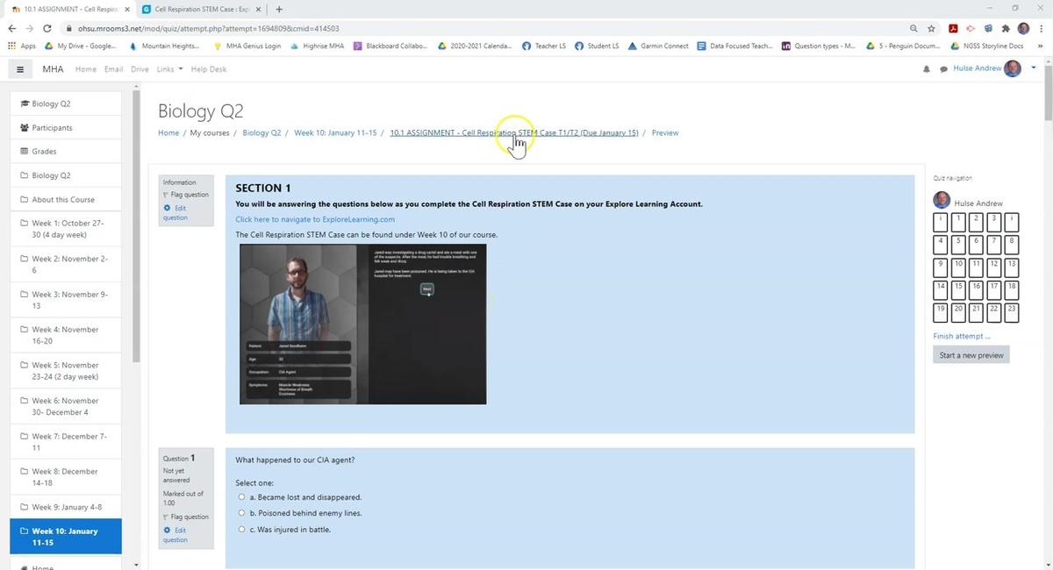Open Week 9: January 4-8 in the sidebar
This screenshot has width=1053, height=570.
tap(66, 507)
